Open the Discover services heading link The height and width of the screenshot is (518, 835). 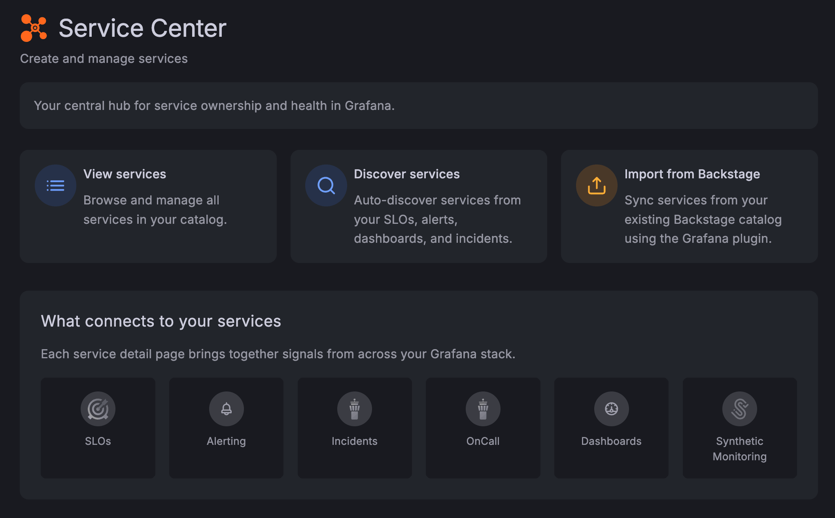[407, 174]
